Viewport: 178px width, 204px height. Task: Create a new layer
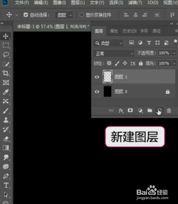tap(159, 111)
